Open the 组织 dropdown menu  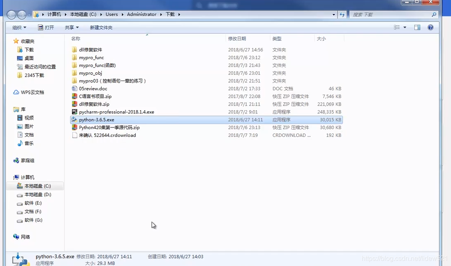tap(19, 27)
